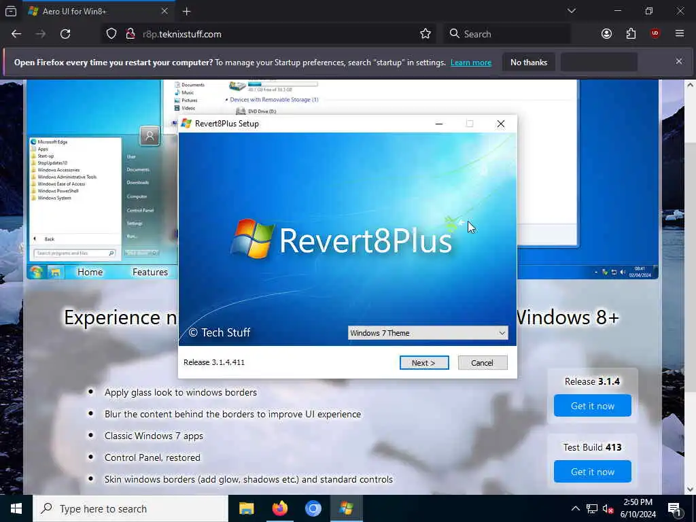Click the Apply glass look bullet text
This screenshot has height=522, width=696.
point(181,392)
